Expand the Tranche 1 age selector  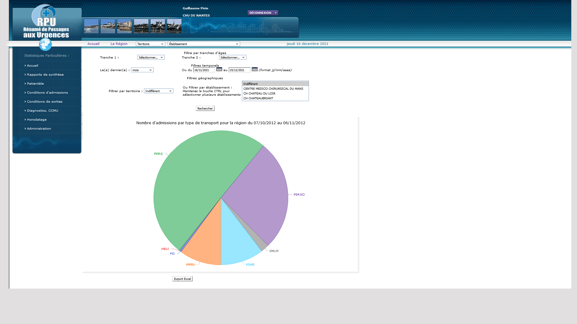pyautogui.click(x=151, y=57)
